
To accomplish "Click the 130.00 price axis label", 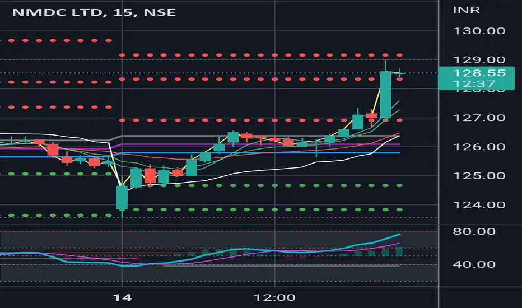I will [479, 31].
